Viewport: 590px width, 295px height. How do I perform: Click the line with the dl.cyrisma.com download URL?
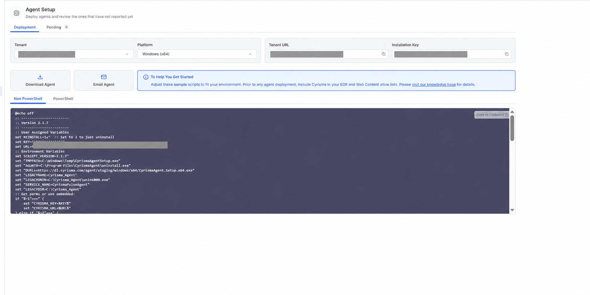(x=105, y=170)
